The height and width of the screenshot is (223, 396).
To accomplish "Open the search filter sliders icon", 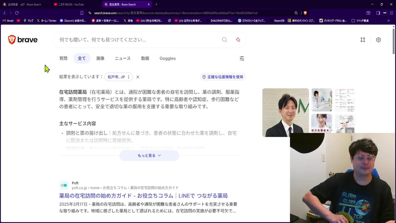I will (x=242, y=58).
